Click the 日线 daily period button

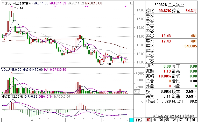[139, 120]
